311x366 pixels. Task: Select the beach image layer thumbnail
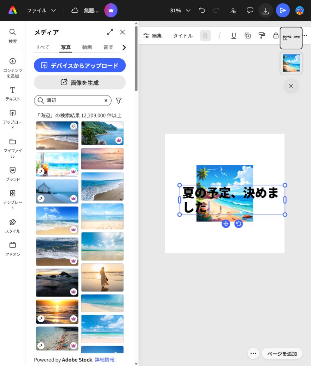click(x=291, y=63)
